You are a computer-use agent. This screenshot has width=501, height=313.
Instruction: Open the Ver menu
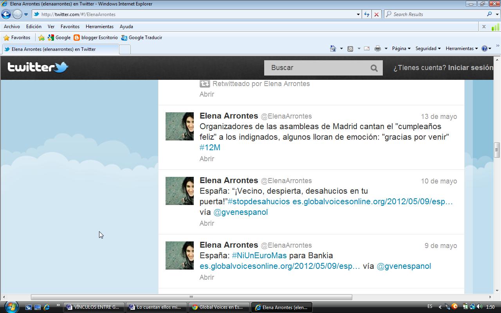pyautogui.click(x=51, y=27)
